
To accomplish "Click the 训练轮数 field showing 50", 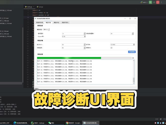I will [x=73, y=48].
